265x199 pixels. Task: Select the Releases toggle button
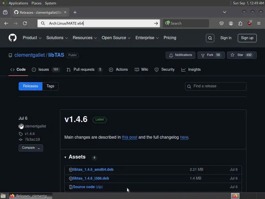(x=31, y=86)
